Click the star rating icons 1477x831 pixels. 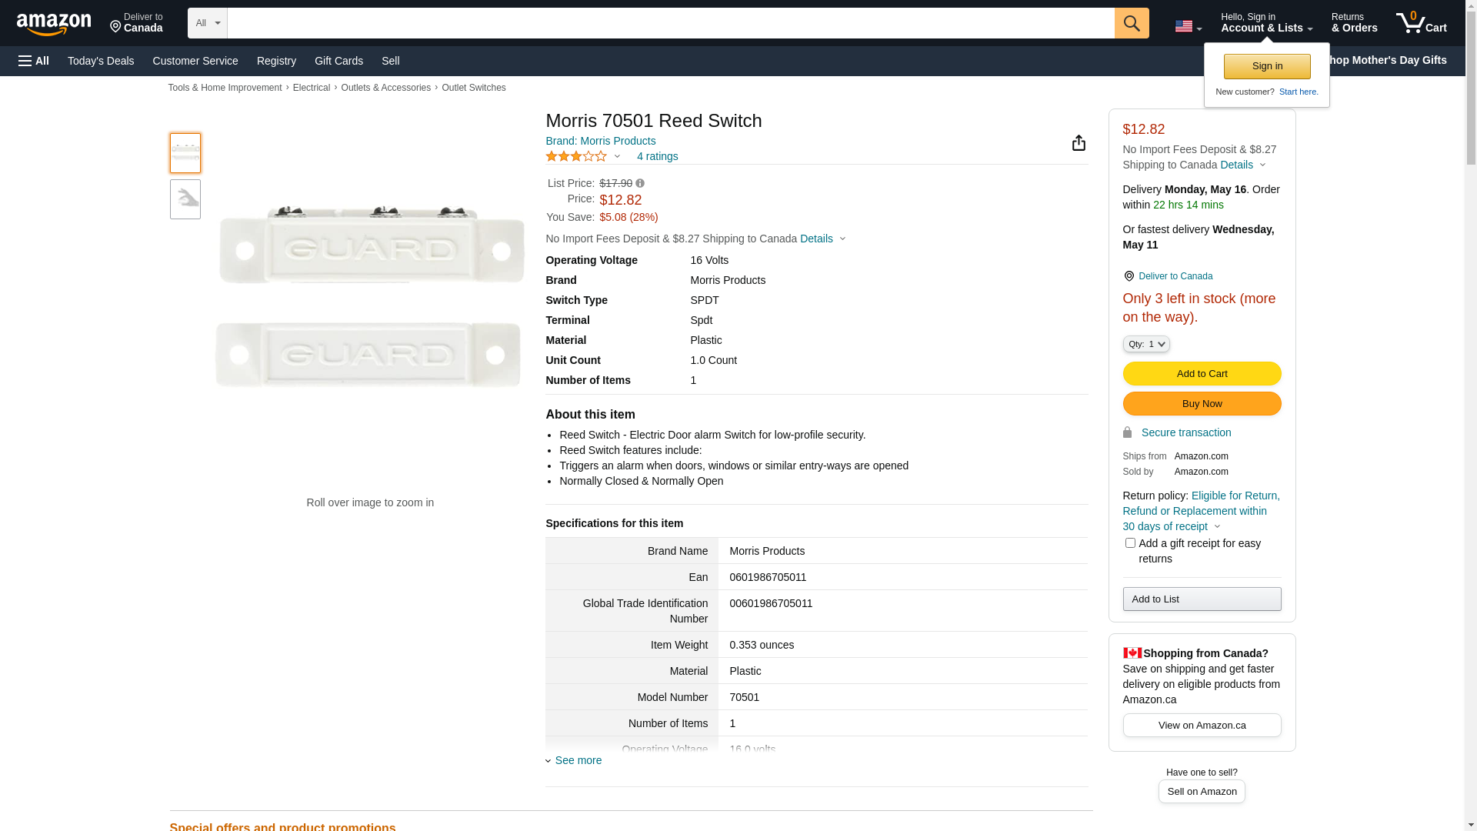point(576,156)
